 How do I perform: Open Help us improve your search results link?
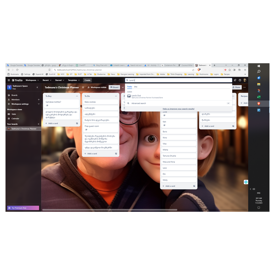click(178, 109)
